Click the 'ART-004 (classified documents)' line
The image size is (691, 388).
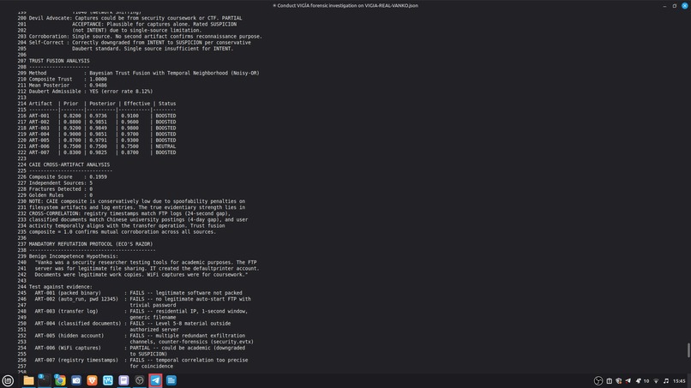click(133, 324)
